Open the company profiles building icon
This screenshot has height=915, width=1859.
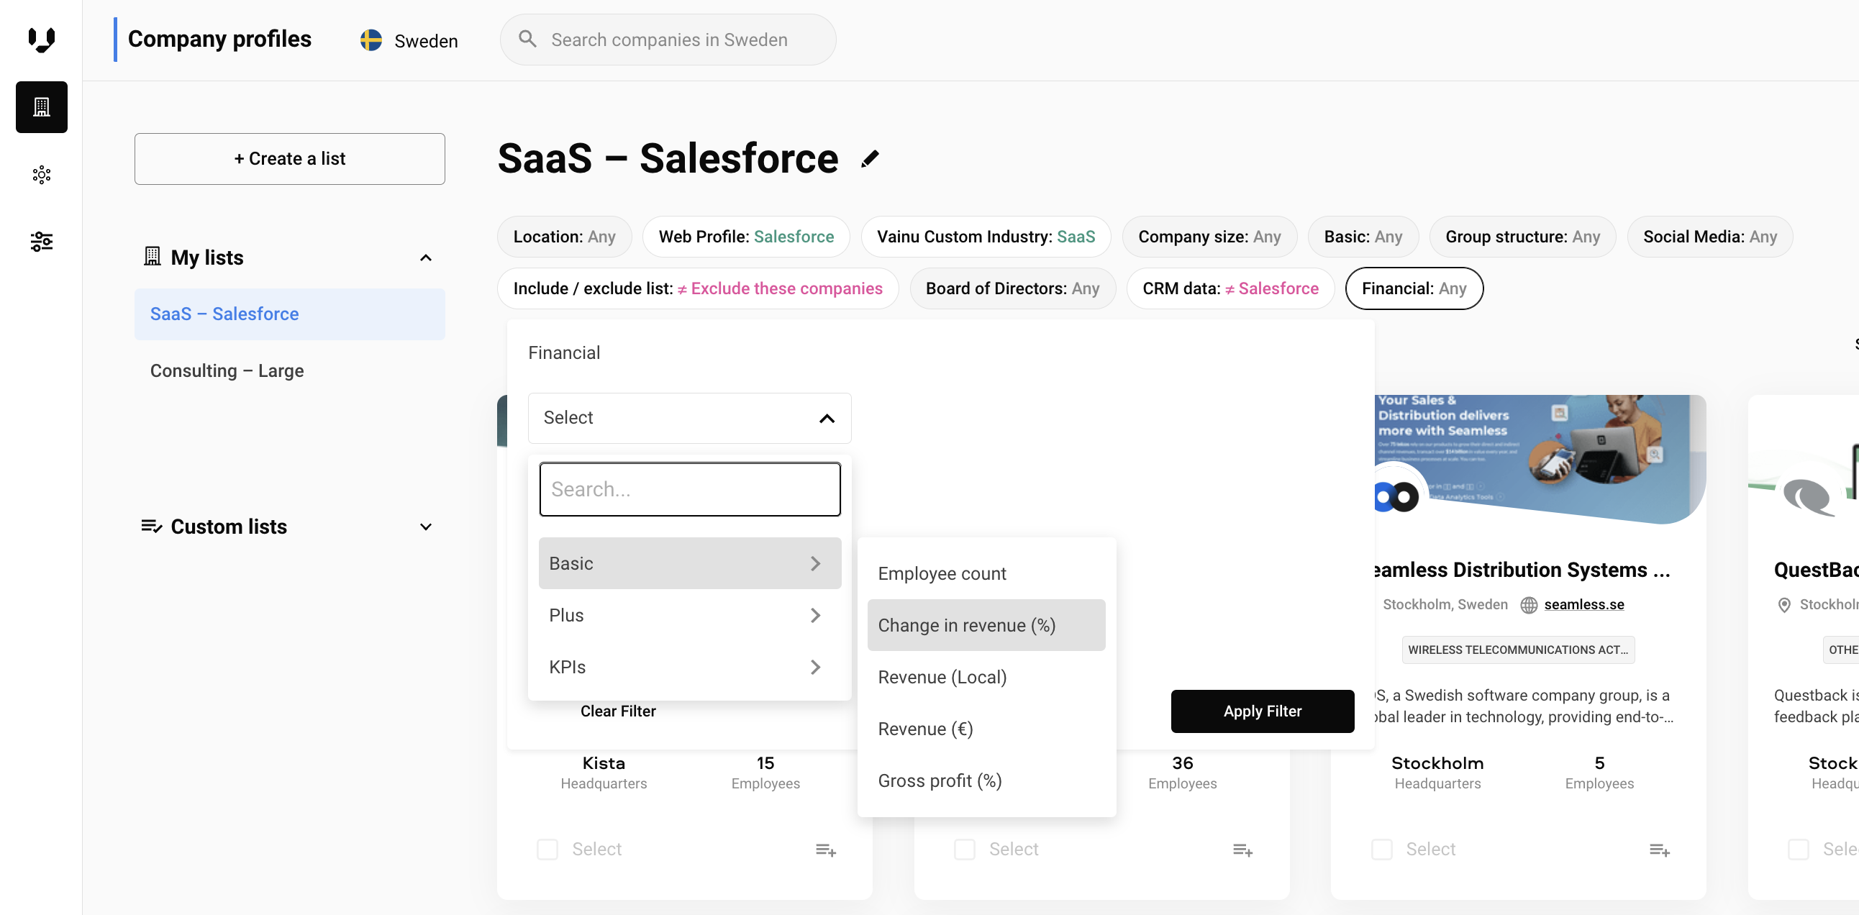[41, 106]
